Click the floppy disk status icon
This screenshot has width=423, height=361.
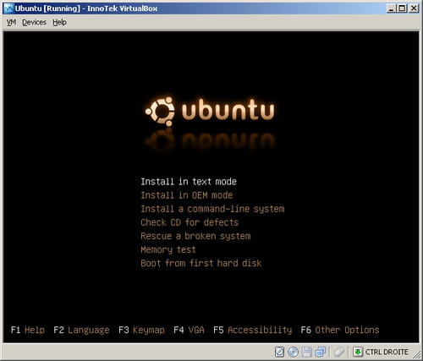point(307,352)
